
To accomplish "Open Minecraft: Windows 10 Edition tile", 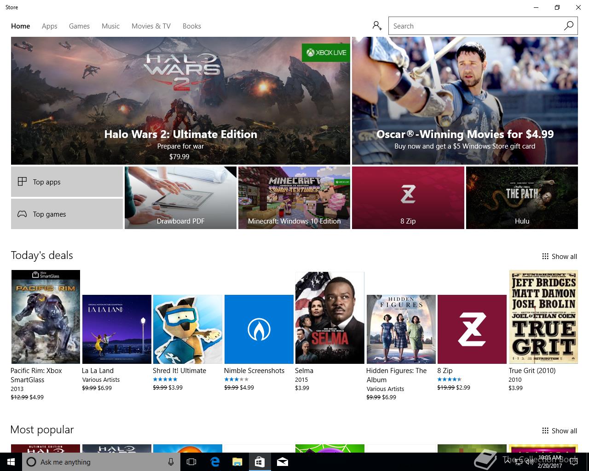I will (x=294, y=198).
